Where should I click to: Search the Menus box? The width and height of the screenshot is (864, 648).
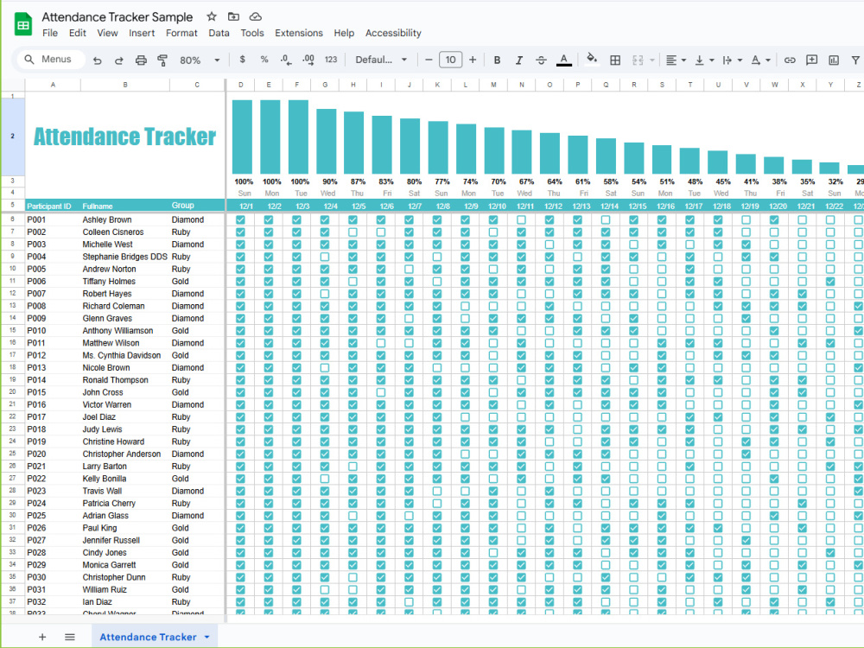[51, 60]
